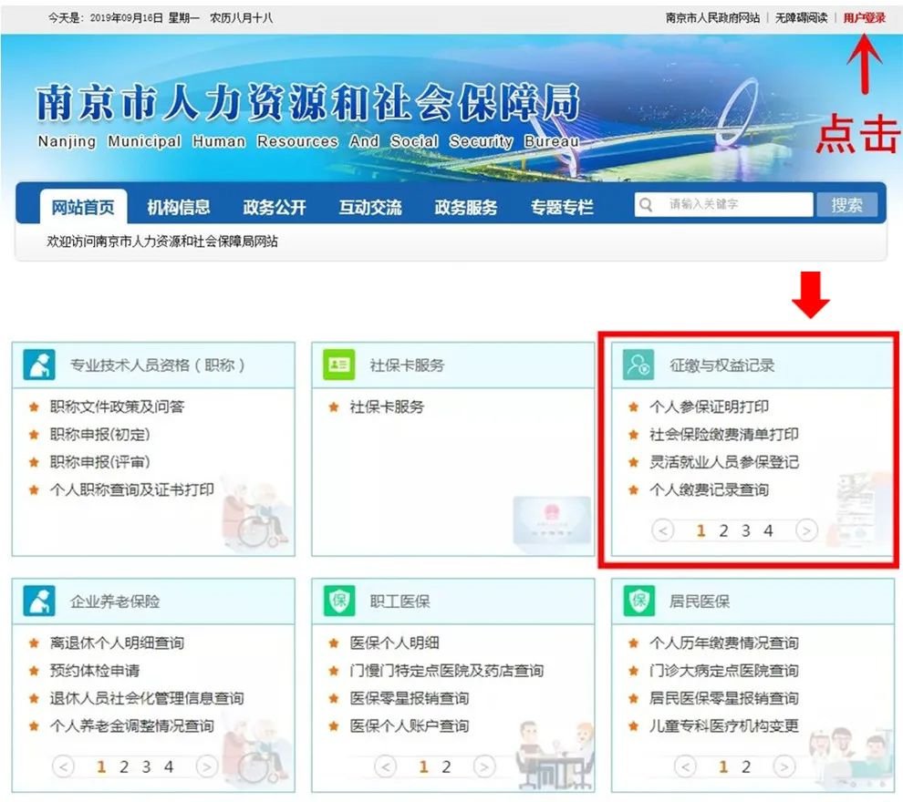The image size is (903, 802).
Task: Open 门慢门特定点医院及药店查询
Action: point(447,670)
